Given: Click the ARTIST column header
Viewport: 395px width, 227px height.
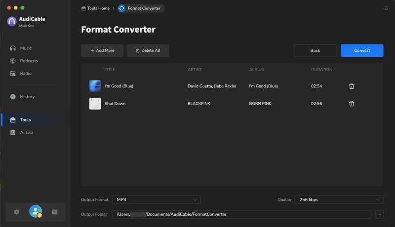Looking at the screenshot, I should (x=195, y=70).
